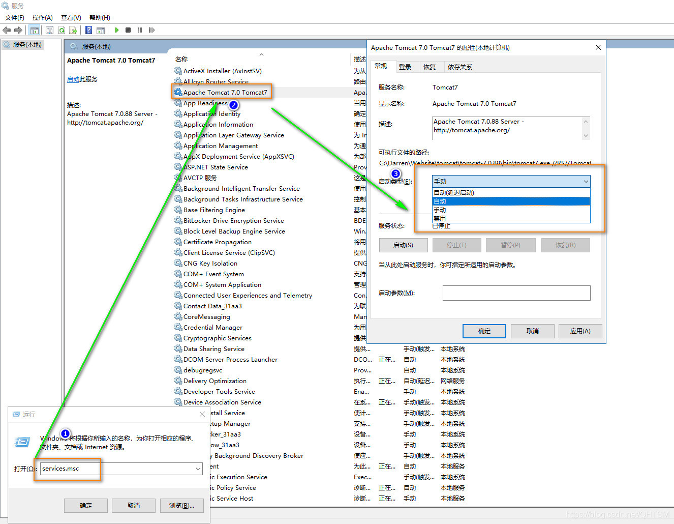Click 确定 in the Run dialog
This screenshot has height=524, width=674.
tap(86, 506)
